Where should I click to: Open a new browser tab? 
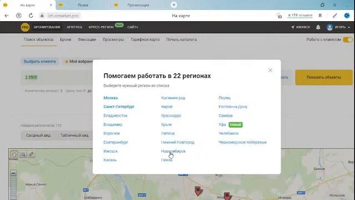click(174, 5)
